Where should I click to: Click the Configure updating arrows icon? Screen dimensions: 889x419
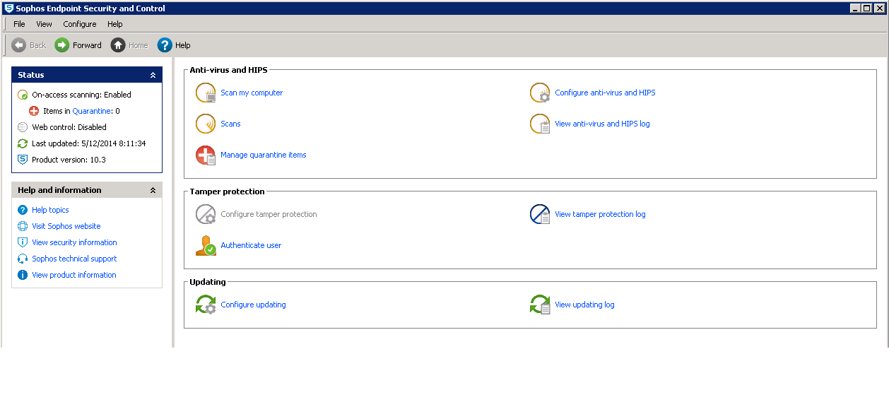[x=205, y=305]
